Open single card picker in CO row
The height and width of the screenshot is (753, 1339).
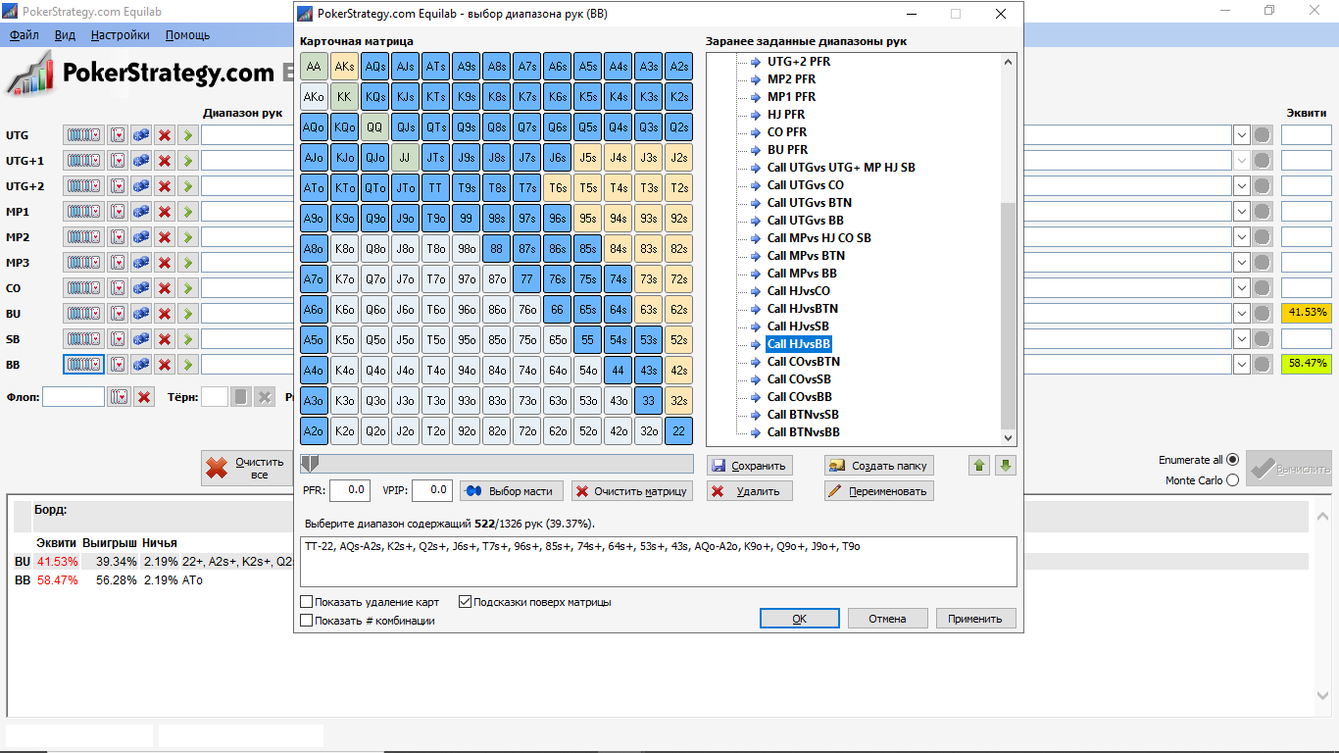118,288
